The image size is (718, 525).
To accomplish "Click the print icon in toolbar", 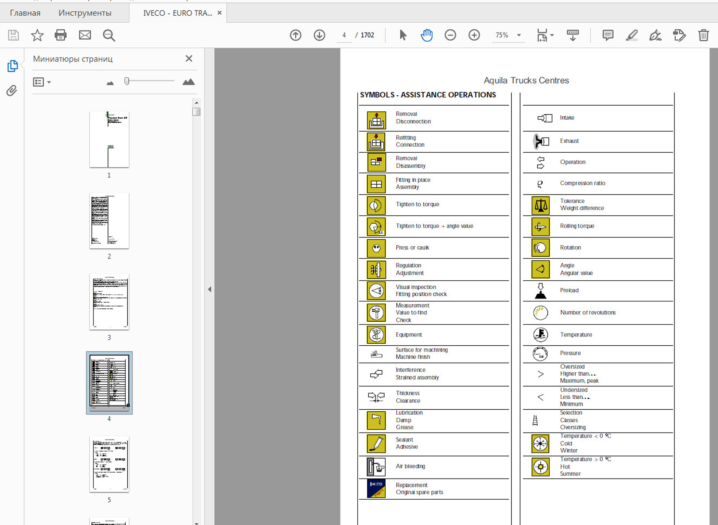I will 61,35.
